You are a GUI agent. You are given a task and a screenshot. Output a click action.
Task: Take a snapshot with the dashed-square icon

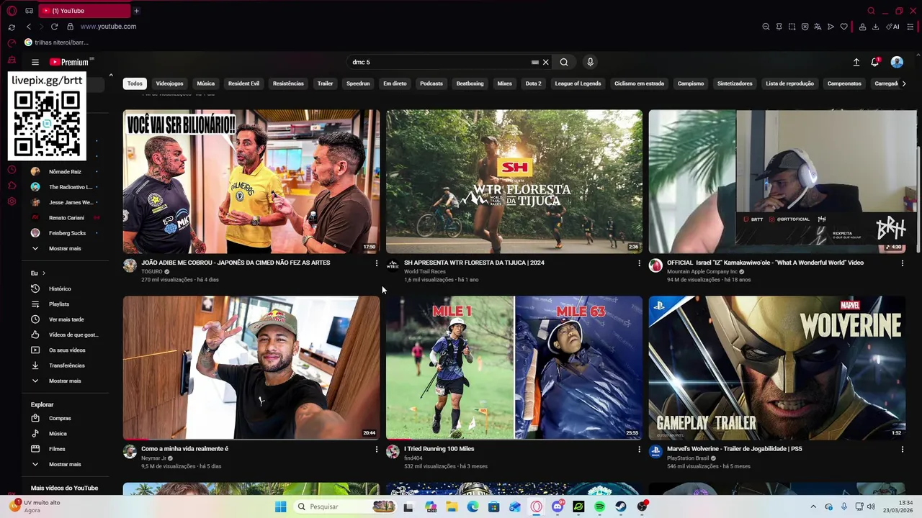[x=792, y=27]
